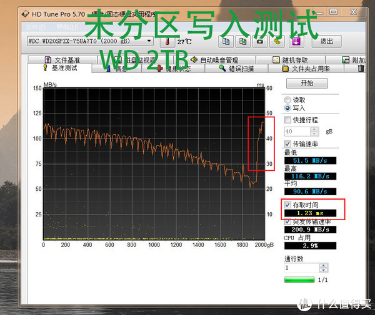This screenshot has width=375, height=315.
Task: Open the 文件(F) menu
Action: pos(36,27)
